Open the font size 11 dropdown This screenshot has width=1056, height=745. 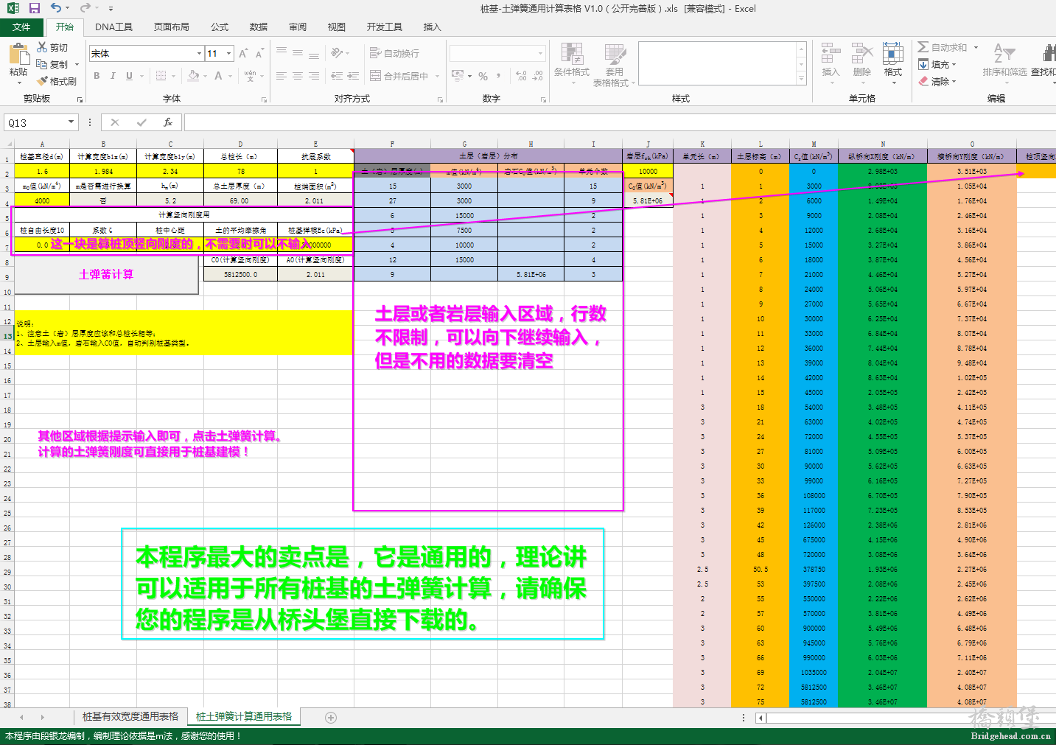coord(229,53)
